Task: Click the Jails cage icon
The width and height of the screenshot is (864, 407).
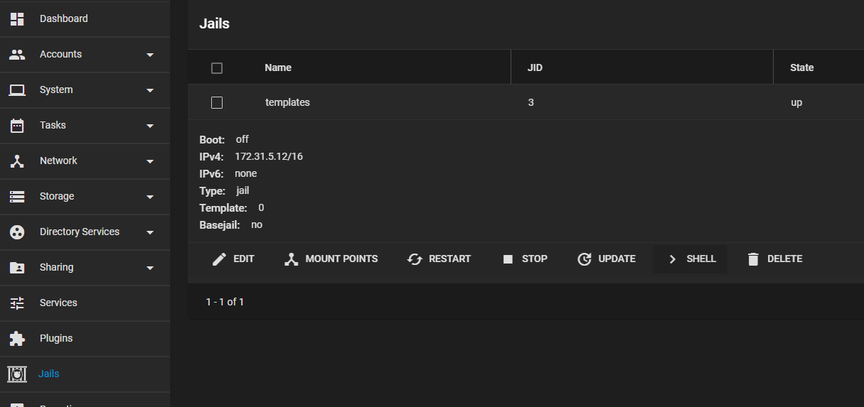Action: click(x=17, y=374)
